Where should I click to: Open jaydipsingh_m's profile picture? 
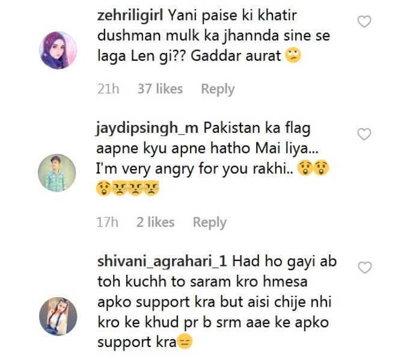[57, 173]
